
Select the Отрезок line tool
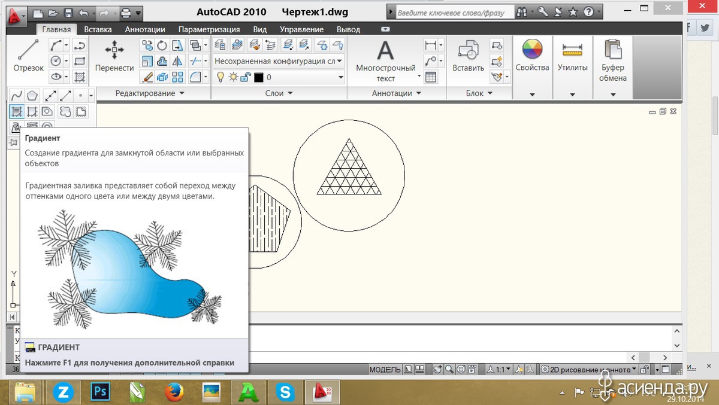(28, 56)
